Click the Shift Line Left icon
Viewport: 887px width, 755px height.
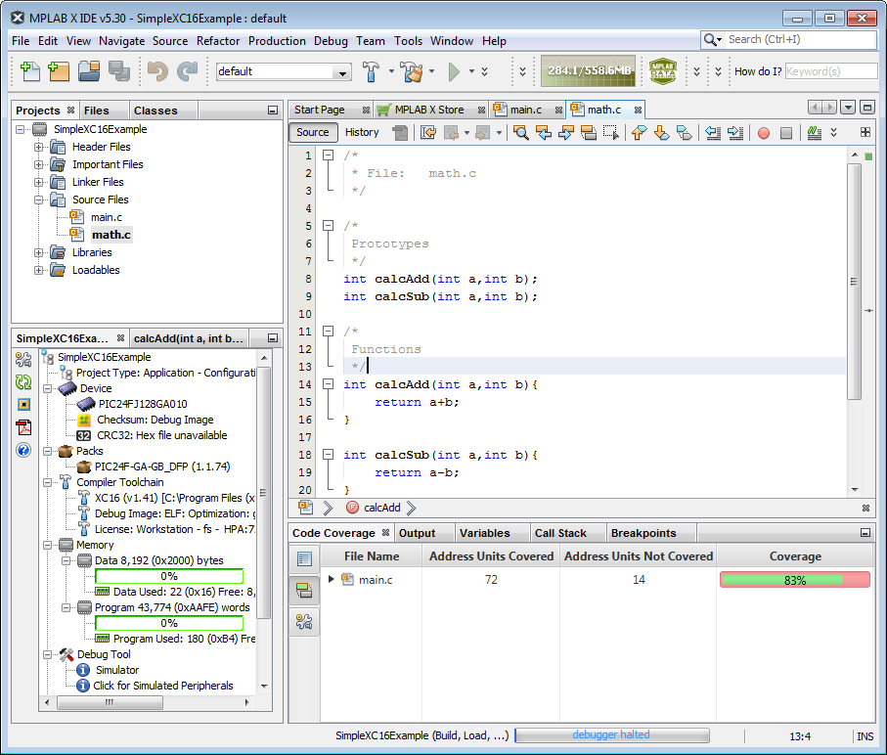(713, 132)
